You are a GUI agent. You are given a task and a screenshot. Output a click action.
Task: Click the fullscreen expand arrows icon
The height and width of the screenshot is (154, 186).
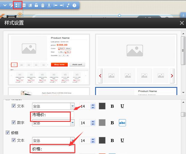point(68,5)
